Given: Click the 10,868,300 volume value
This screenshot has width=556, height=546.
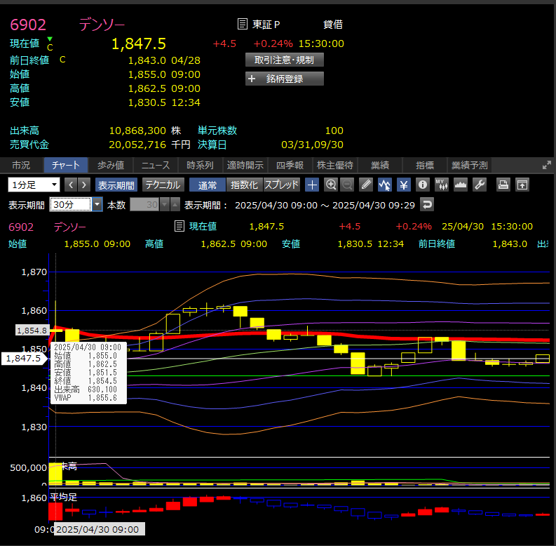Looking at the screenshot, I should pos(137,131).
